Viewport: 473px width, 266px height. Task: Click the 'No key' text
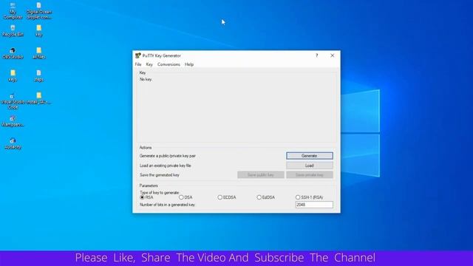146,79
